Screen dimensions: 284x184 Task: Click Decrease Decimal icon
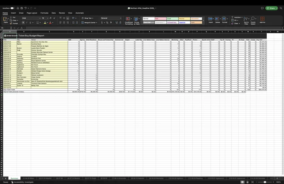pos(120,23)
